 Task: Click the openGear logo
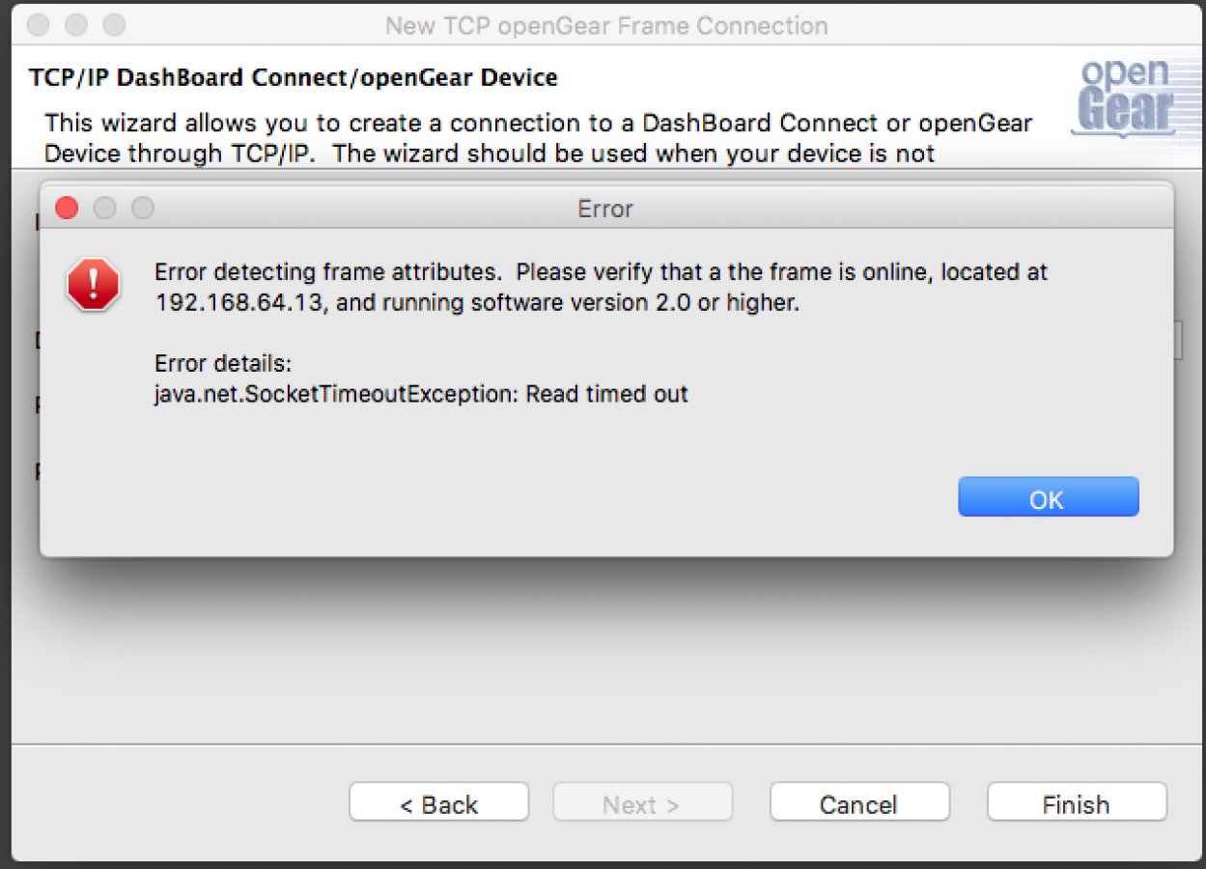[1126, 98]
